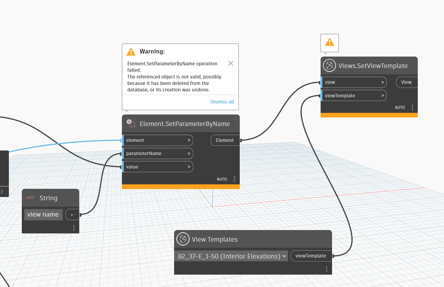Click AUTO lacing label on Element.SetParameterByName
444x287 pixels.
click(222, 179)
